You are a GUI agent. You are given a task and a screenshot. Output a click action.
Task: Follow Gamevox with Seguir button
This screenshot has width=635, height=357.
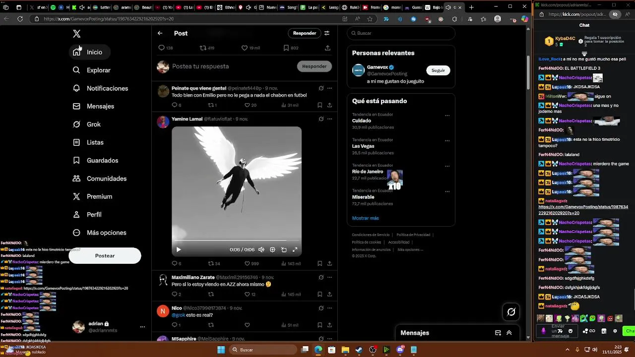click(x=438, y=70)
